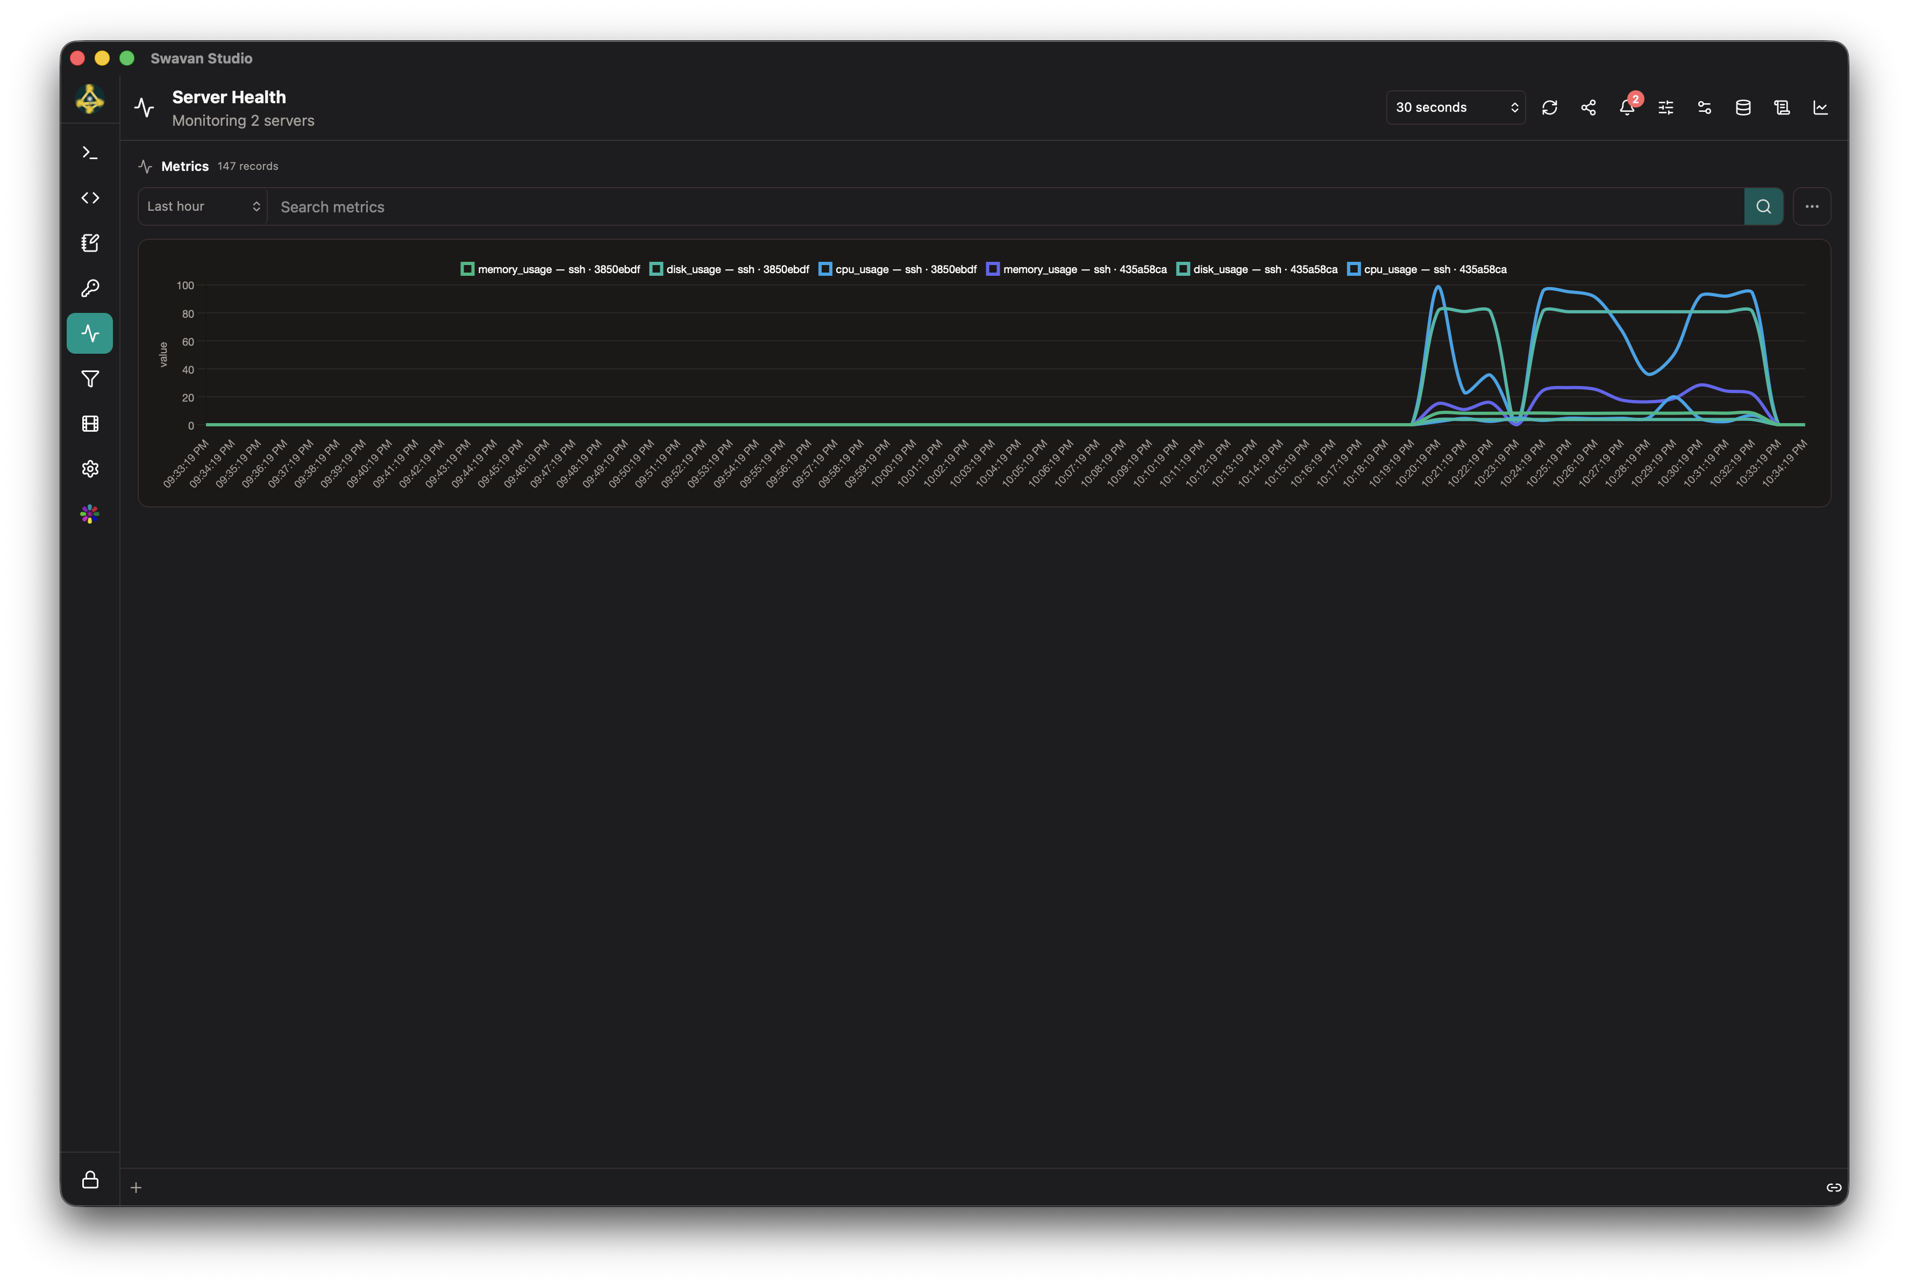Toggle disk_usage ssh 3850ebdf legend series
The image size is (1909, 1286).
click(x=729, y=269)
